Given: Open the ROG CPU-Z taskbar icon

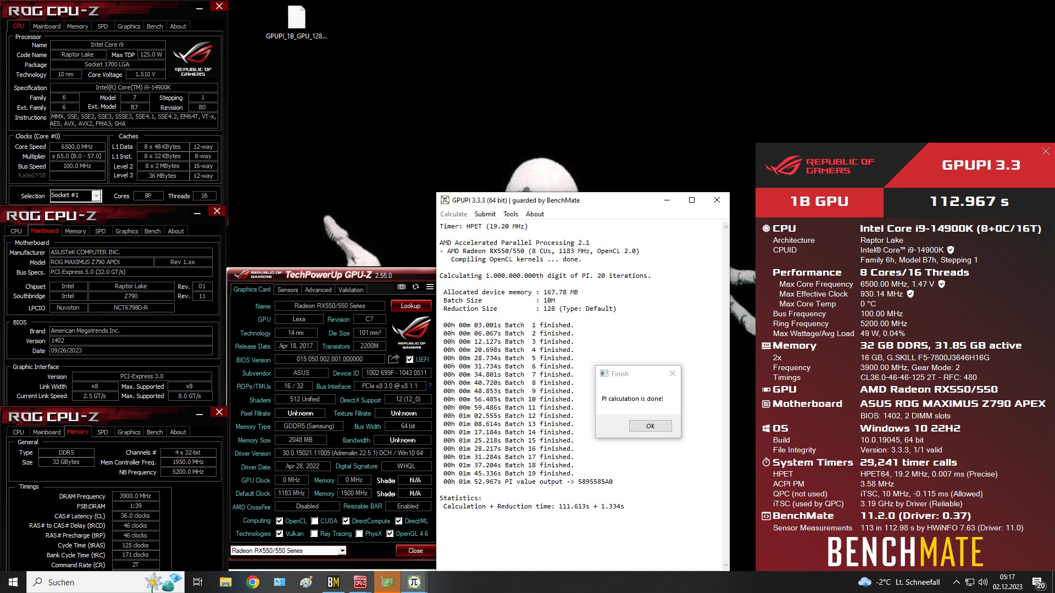Looking at the screenshot, I should click(x=360, y=582).
